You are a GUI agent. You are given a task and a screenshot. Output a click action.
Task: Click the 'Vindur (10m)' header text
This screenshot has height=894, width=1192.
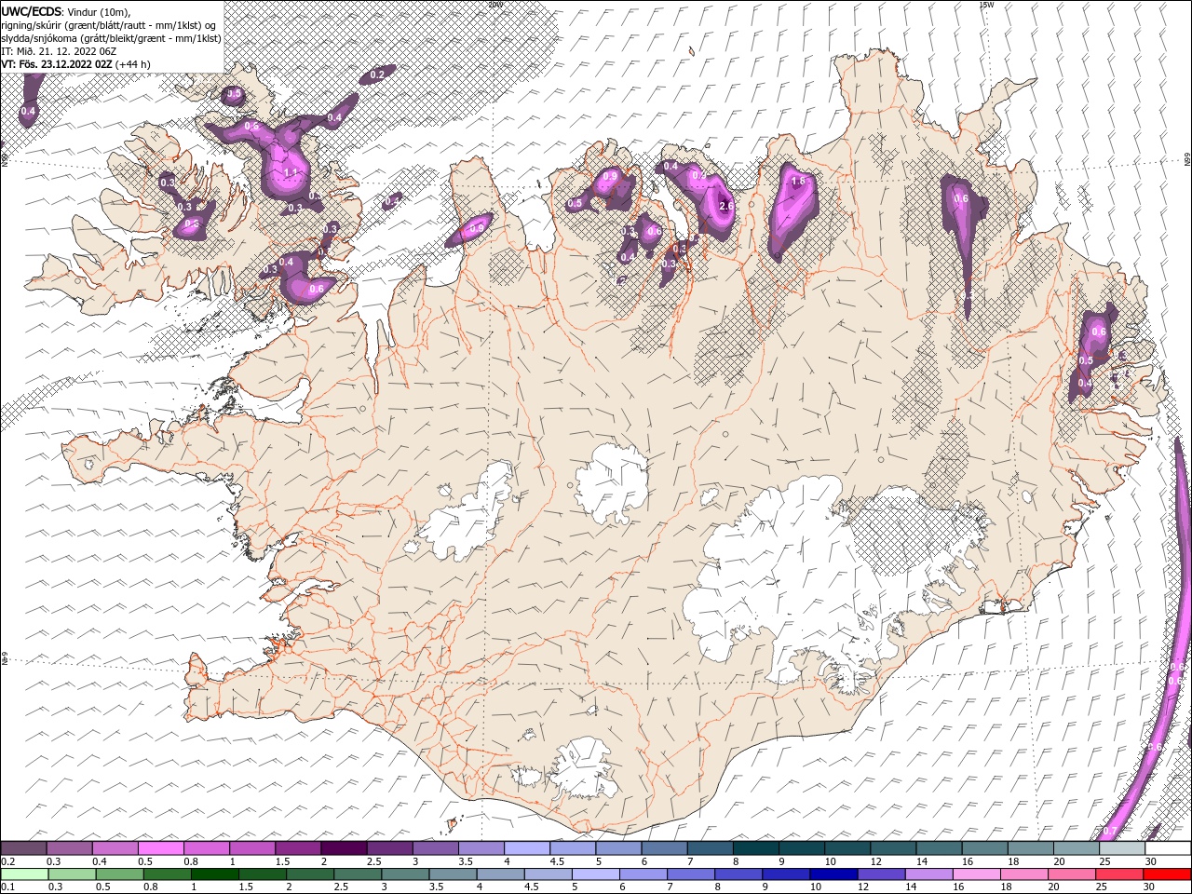point(98,11)
